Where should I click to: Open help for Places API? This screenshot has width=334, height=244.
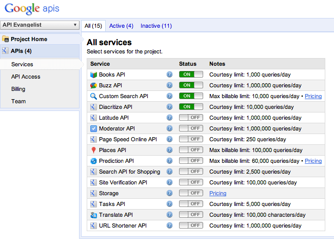click(x=169, y=150)
